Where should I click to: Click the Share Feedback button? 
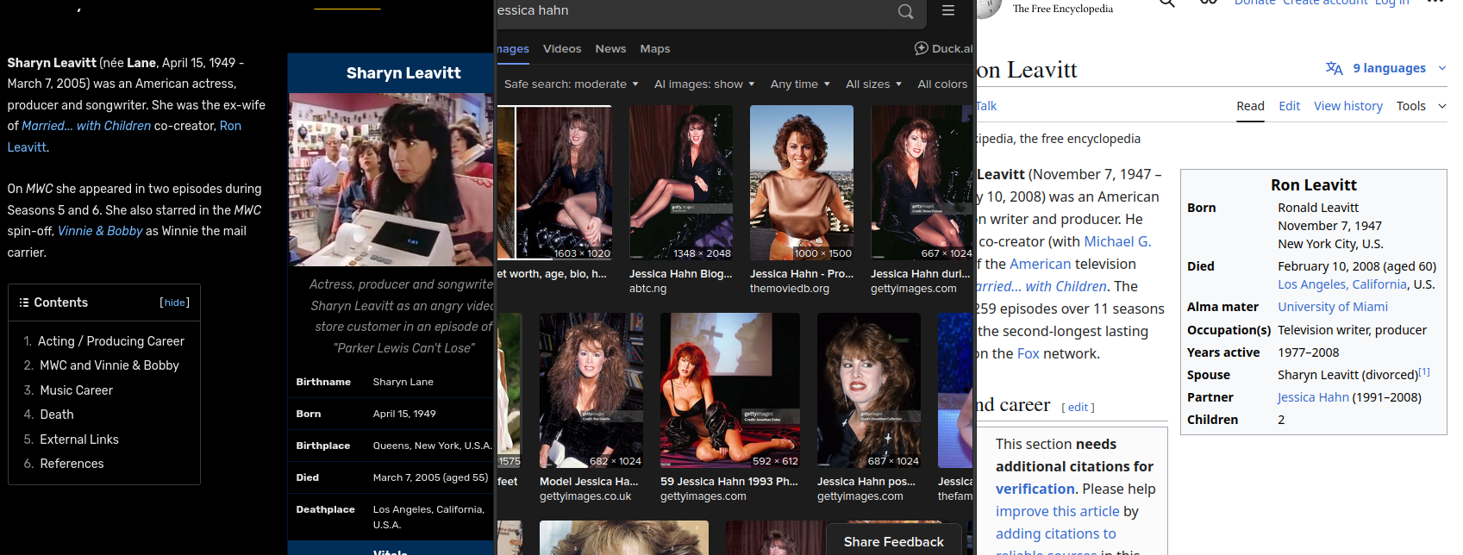coord(894,541)
